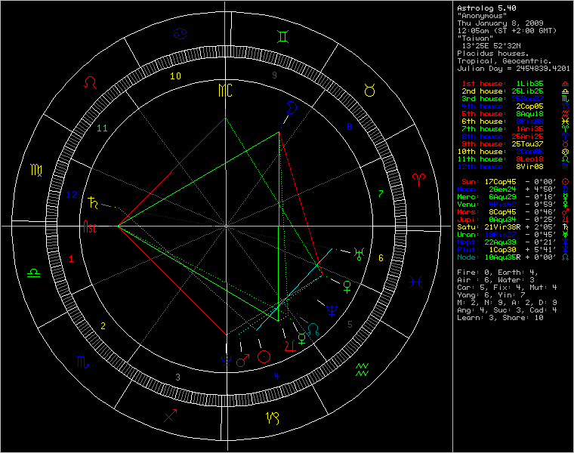Select the teal North Node glyph
This screenshot has width=574, height=453.
pyautogui.click(x=313, y=330)
